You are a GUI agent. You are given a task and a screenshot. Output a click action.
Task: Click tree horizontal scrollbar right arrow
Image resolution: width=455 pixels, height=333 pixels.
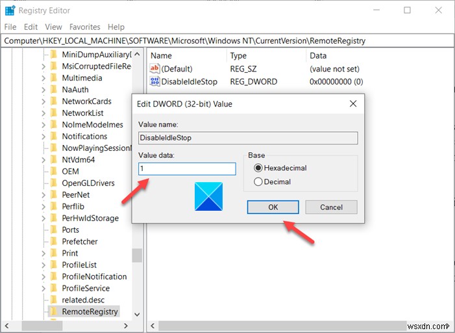click(126, 326)
